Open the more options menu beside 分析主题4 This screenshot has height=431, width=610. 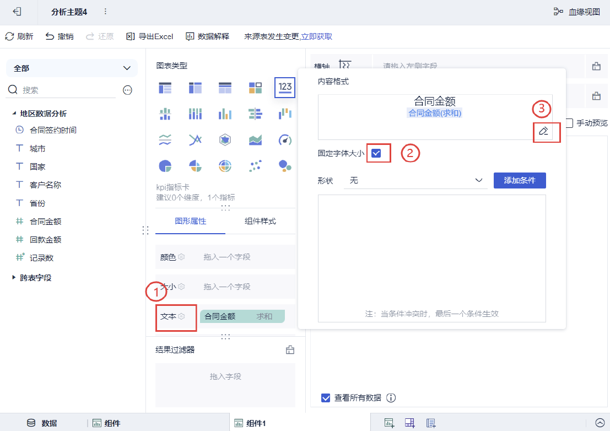(x=105, y=12)
